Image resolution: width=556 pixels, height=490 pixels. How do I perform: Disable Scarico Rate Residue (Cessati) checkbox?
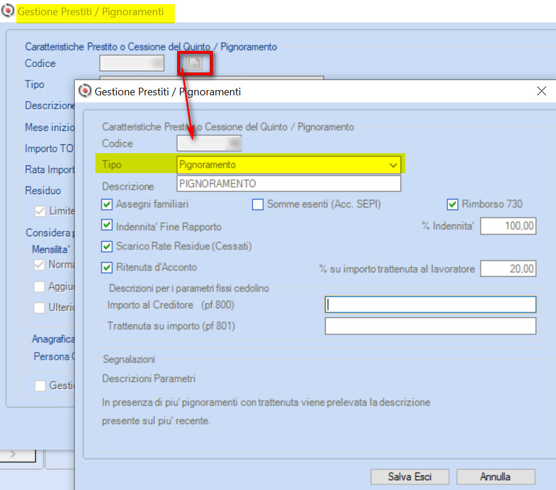tap(107, 246)
